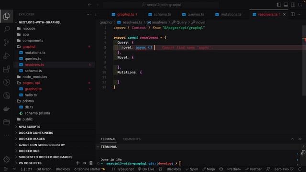The height and width of the screenshot is (172, 306).
Task: Toggle the bottom panel layout icon
Action: [x=286, y=5]
